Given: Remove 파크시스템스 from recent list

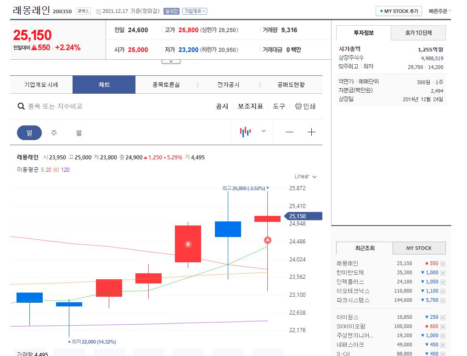Looking at the screenshot, I should [443, 300].
